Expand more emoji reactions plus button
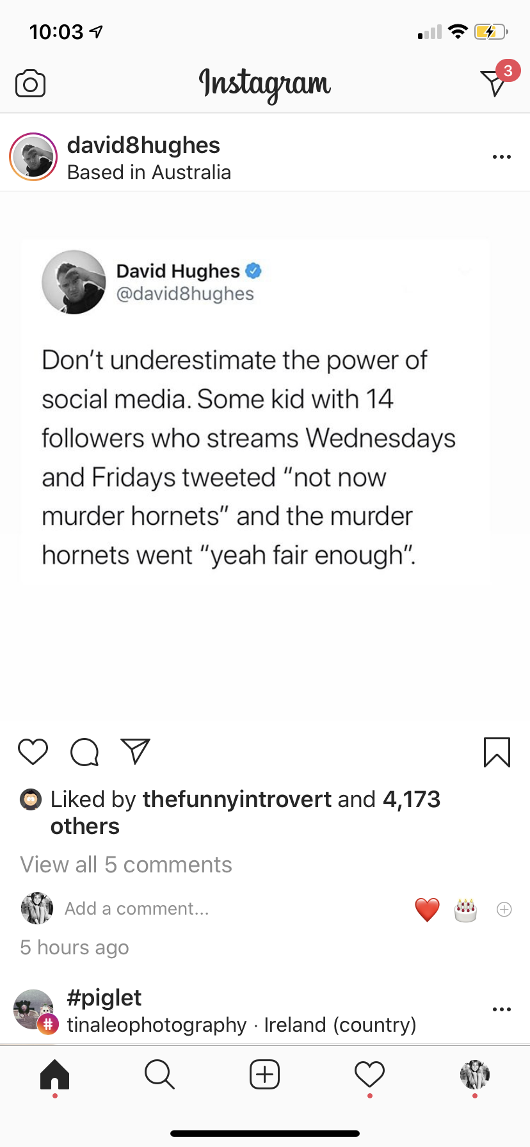This screenshot has height=1147, width=530. (x=504, y=910)
